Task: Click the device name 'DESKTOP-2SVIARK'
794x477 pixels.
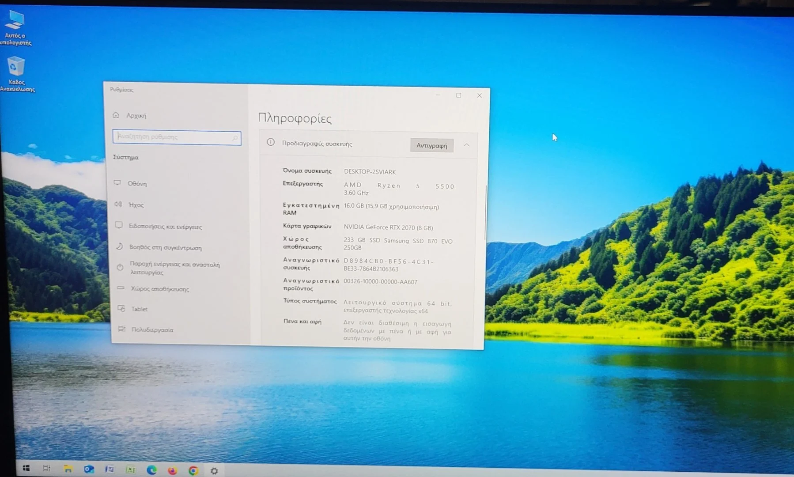Action: (x=370, y=172)
